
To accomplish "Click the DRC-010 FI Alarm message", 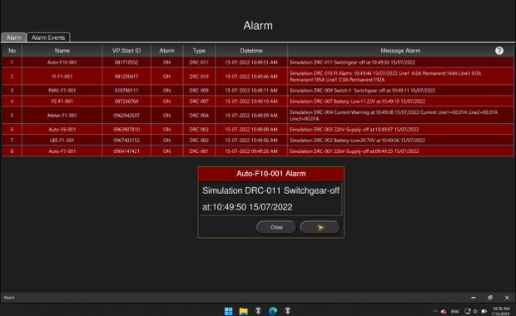I will click(x=400, y=77).
